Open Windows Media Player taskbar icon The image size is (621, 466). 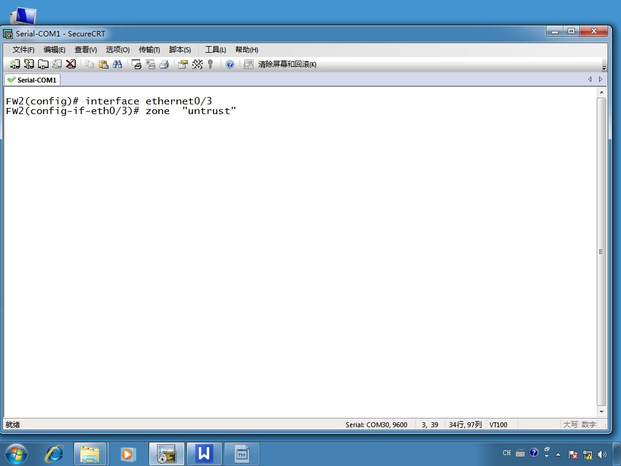pos(127,454)
